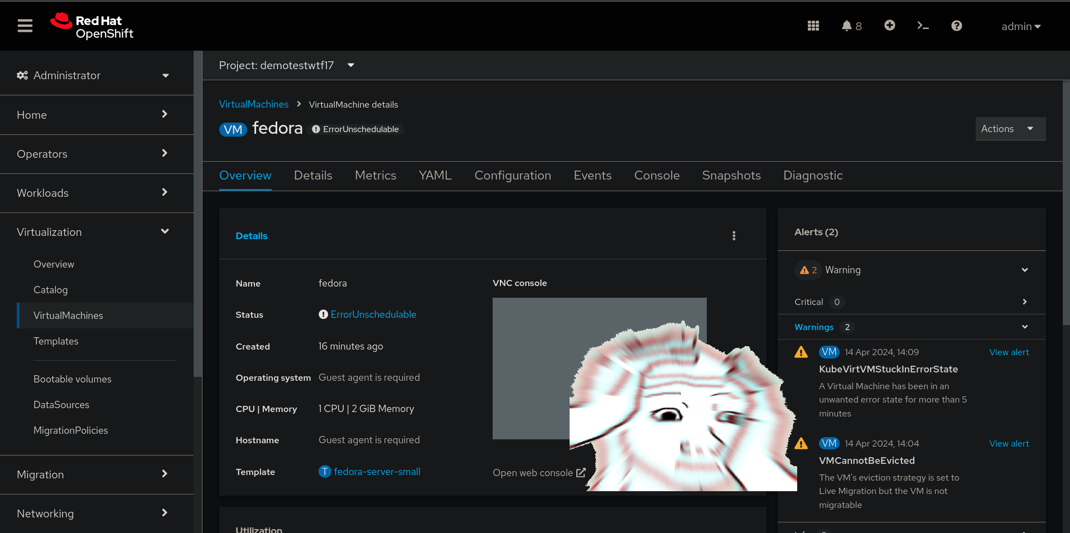The height and width of the screenshot is (533, 1070).
Task: Click the ErrorUnschedulable status link
Action: [x=373, y=314]
